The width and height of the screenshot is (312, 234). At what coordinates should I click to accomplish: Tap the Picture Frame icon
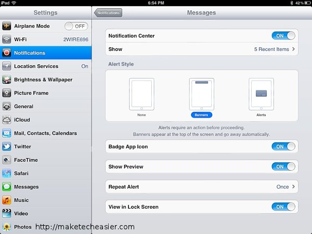click(7, 93)
